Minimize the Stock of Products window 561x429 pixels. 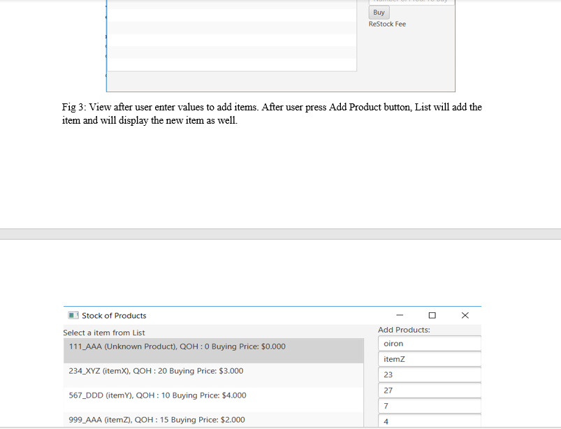[x=399, y=315]
